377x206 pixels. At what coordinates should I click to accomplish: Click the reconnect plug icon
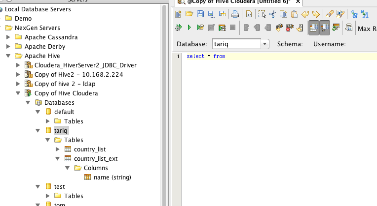[x=279, y=28]
